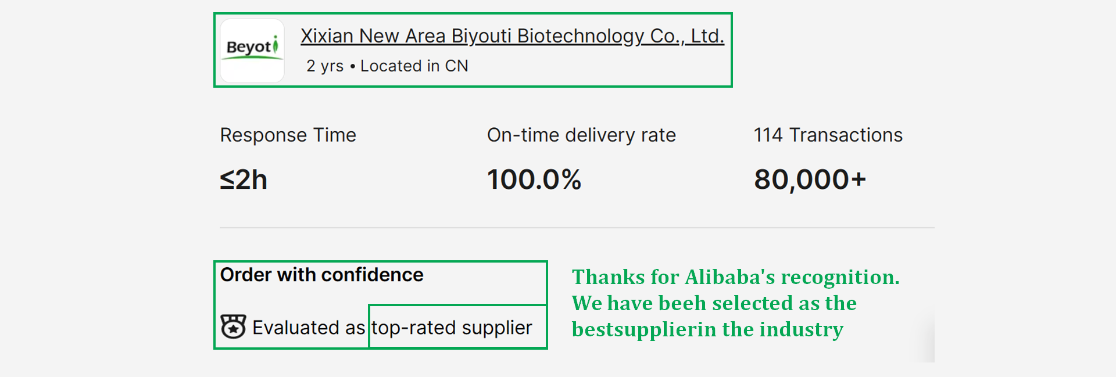The image size is (1116, 377).
Task: Click the green leaf in Beyoti logo
Action: pos(276,45)
